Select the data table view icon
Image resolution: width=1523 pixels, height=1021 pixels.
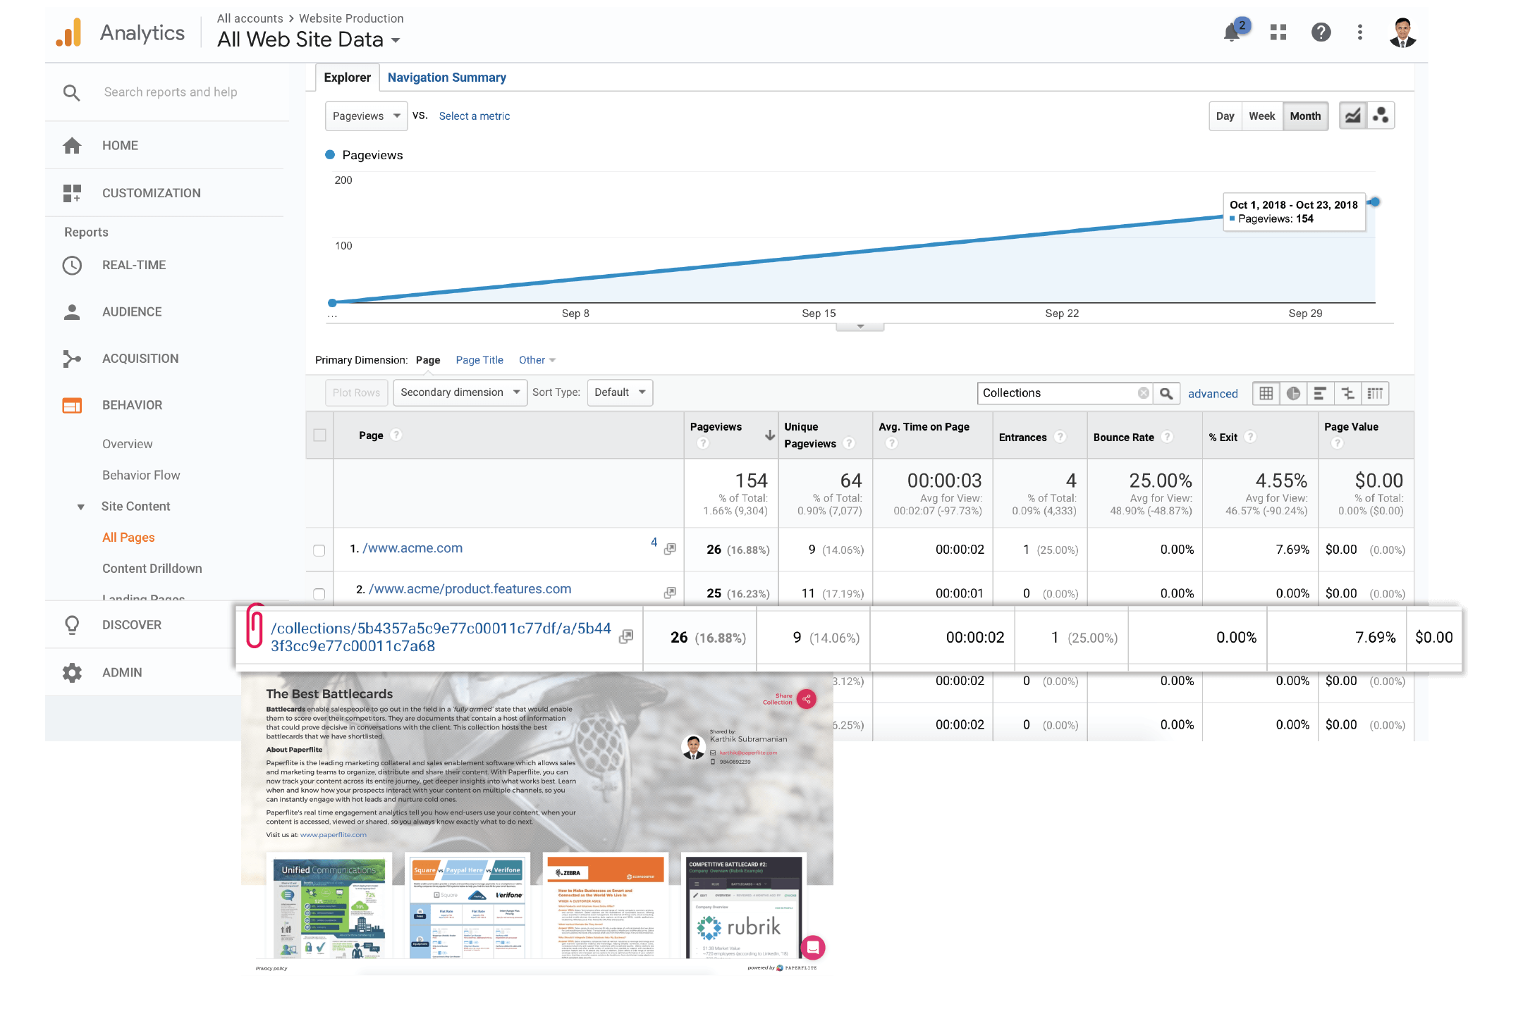point(1266,393)
